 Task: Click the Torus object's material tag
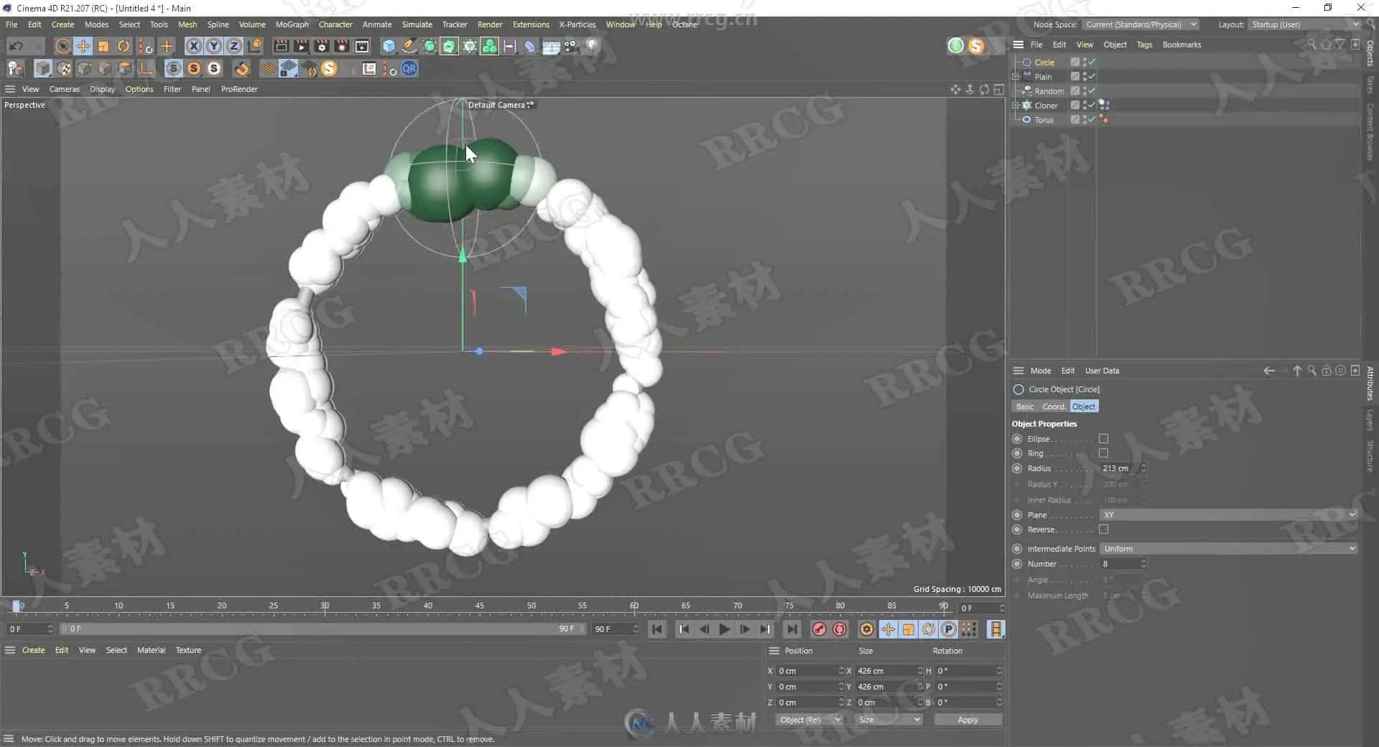coord(1104,120)
